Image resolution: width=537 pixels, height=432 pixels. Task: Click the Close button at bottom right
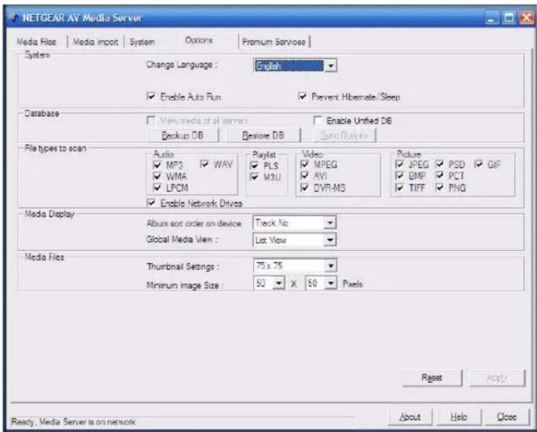tap(506, 417)
